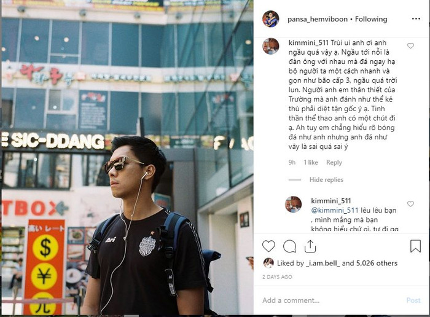Open comment bubble icon under the post
The image size is (430, 317).
[289, 246]
